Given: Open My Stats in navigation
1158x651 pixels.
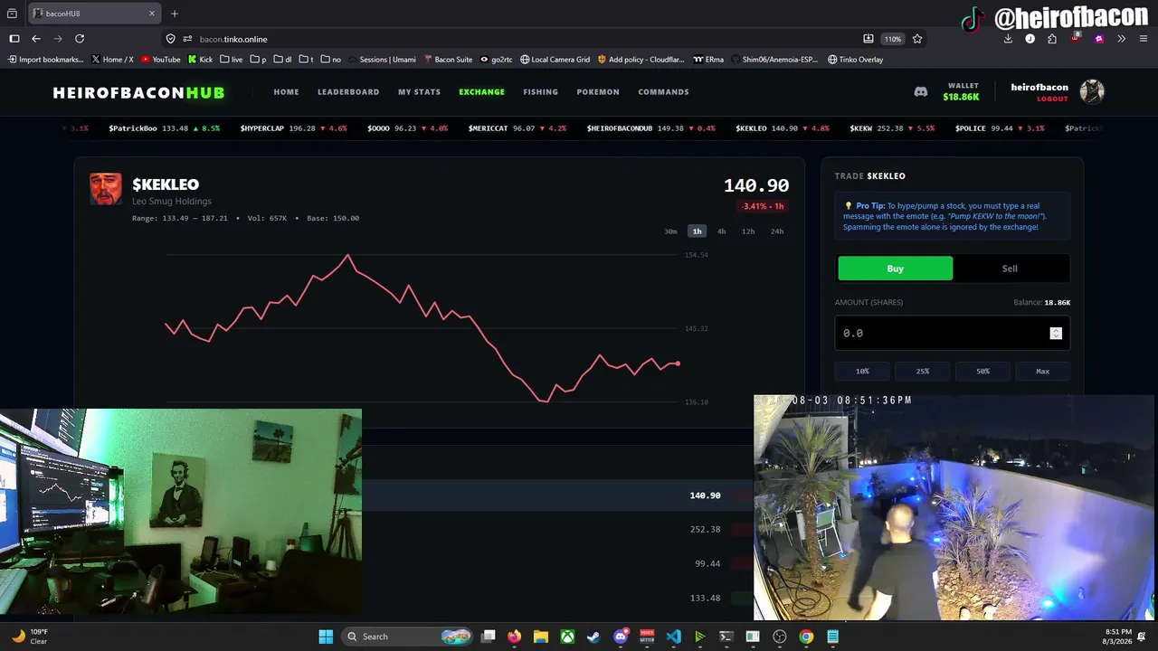Looking at the screenshot, I should coord(419,92).
